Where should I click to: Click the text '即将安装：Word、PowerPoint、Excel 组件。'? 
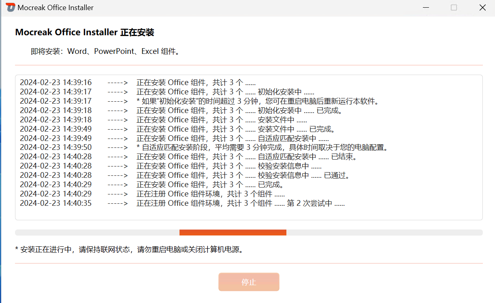(105, 51)
